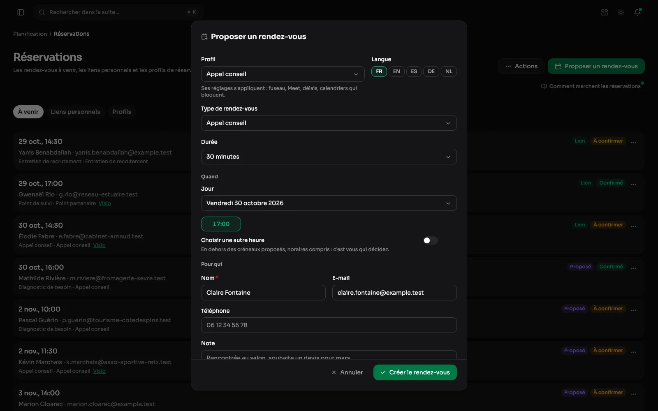Open the Actions menu button
The height and width of the screenshot is (411, 658).
521,66
